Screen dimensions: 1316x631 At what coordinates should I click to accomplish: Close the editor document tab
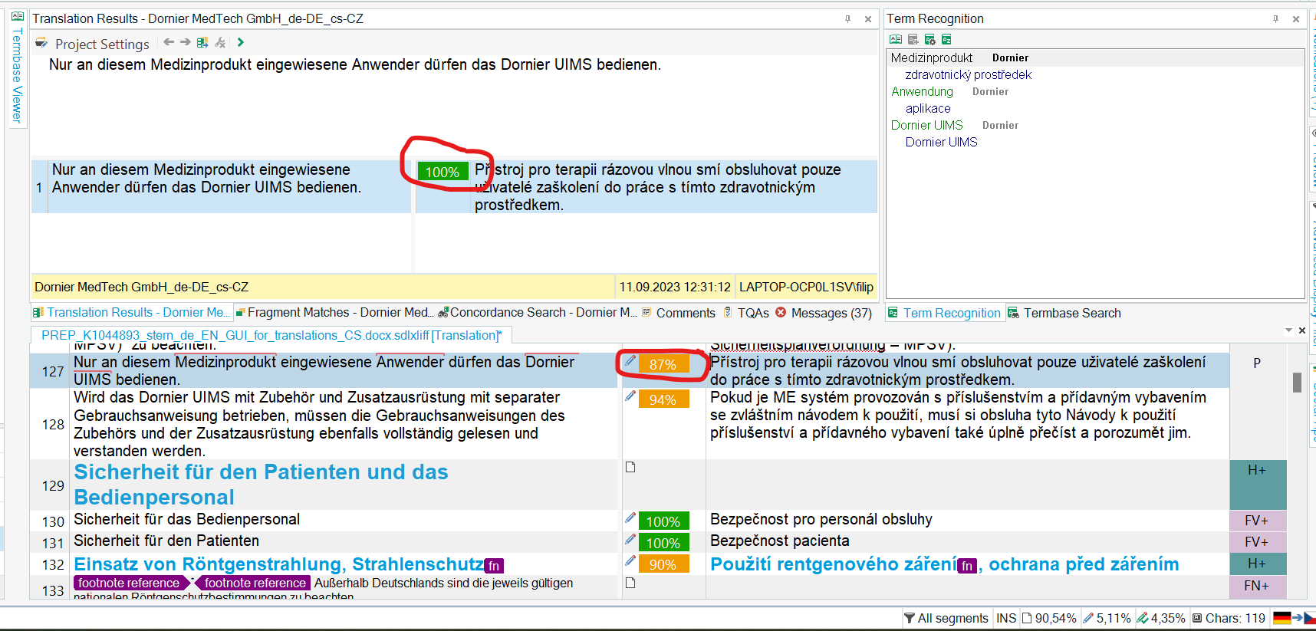click(1301, 330)
